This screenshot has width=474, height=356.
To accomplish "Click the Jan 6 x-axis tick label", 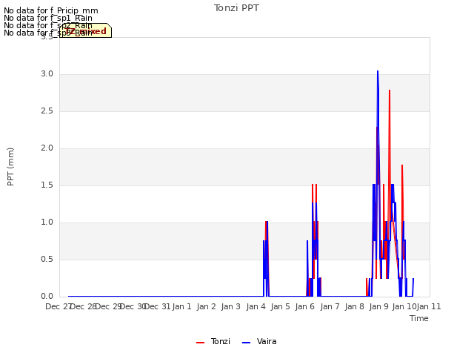I will 305,306.
